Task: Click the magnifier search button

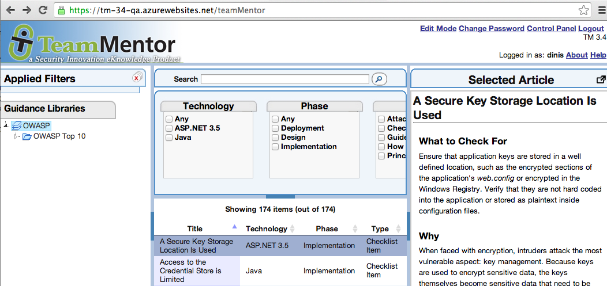Action: (379, 79)
